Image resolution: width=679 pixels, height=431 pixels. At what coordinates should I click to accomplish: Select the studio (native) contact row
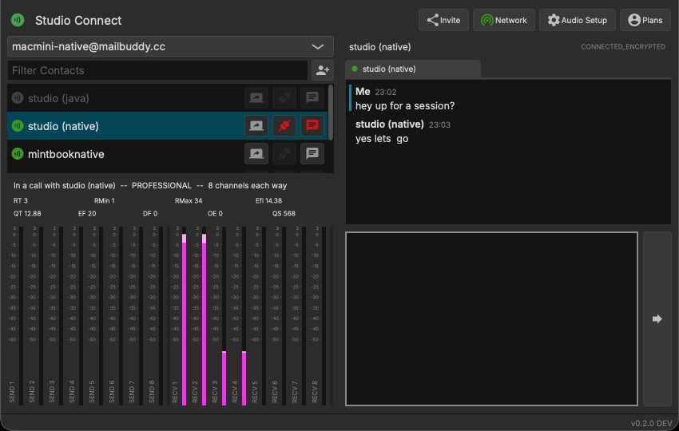[168, 126]
